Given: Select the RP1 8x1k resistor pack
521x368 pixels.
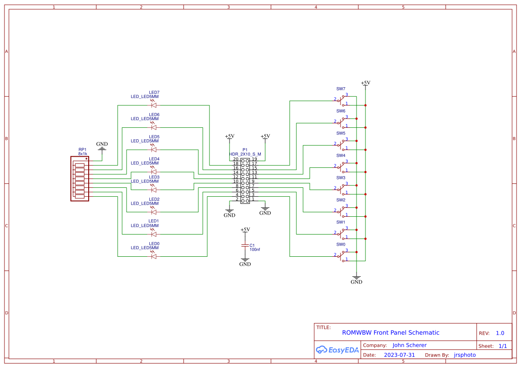Looking at the screenshot, I should [x=79, y=178].
